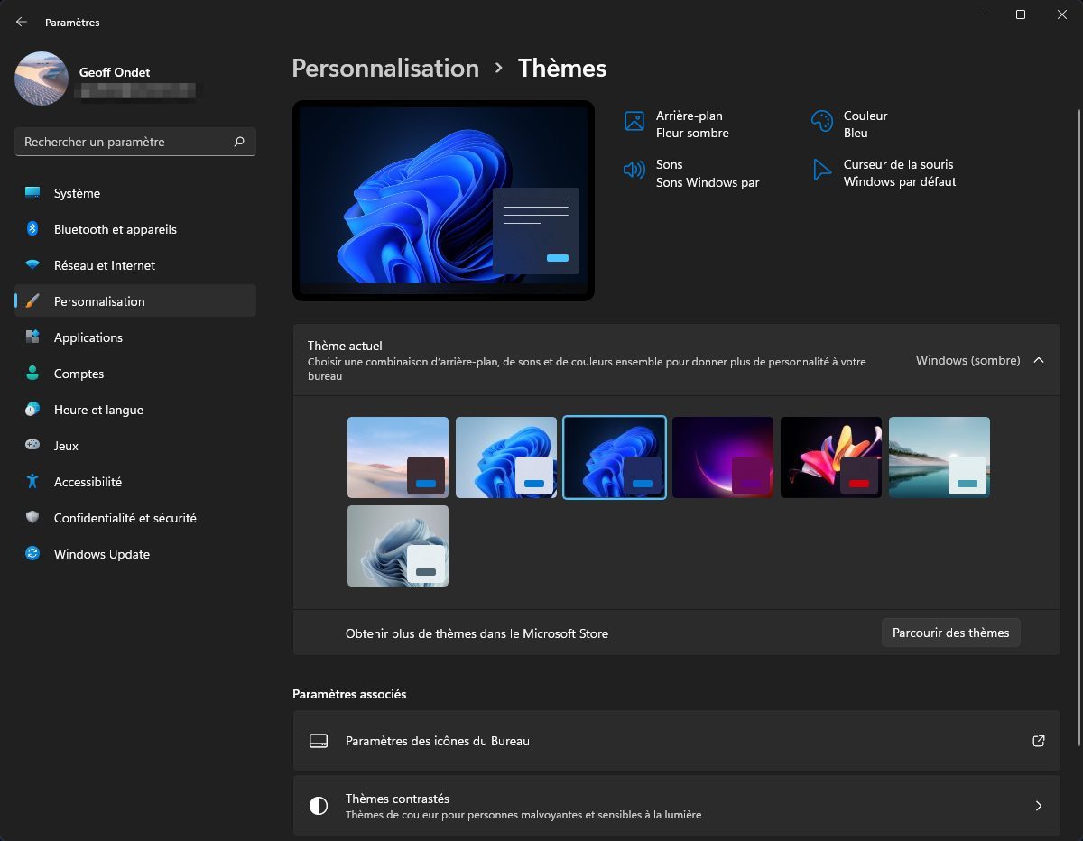The width and height of the screenshot is (1083, 841).
Task: Click the Paramètres associés heading
Action: [x=349, y=694]
